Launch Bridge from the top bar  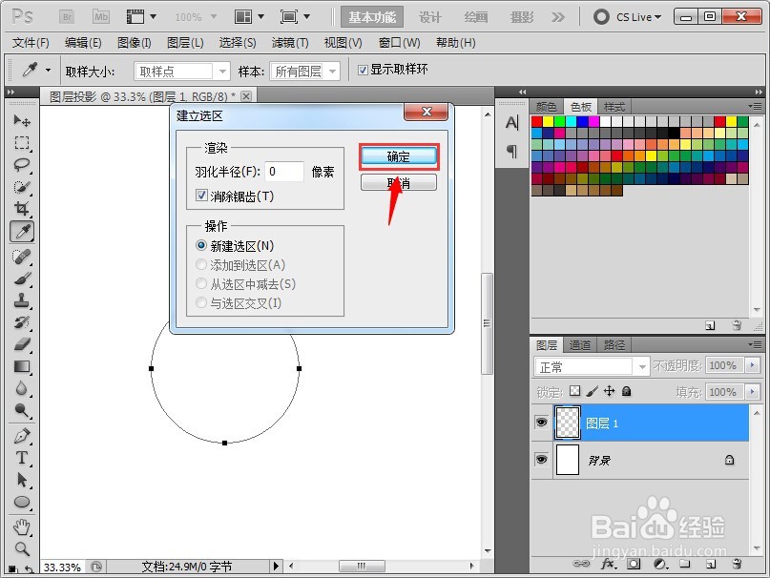(68, 17)
